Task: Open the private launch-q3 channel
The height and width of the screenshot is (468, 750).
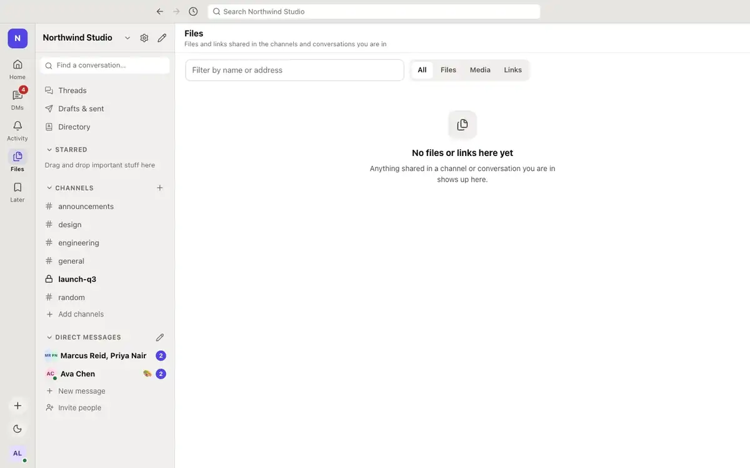Action: tap(105, 279)
